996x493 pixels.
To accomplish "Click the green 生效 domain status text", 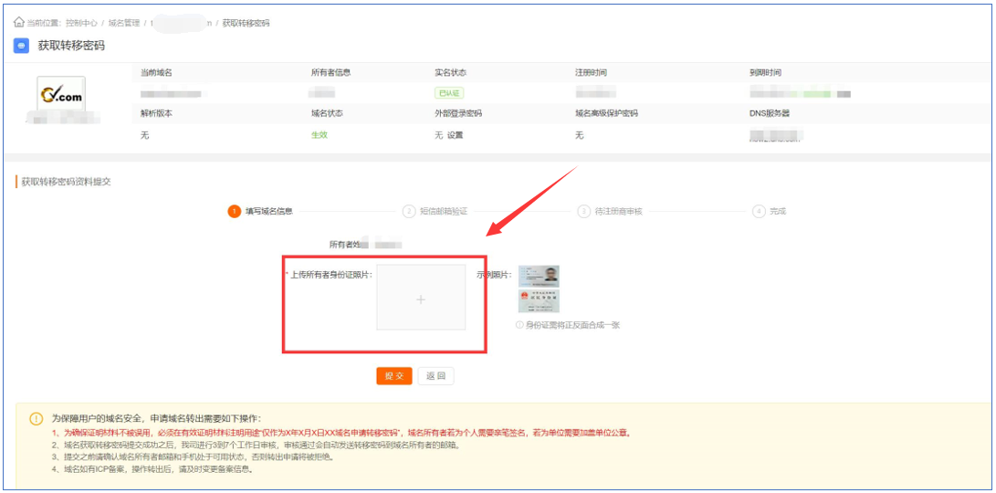I will point(319,135).
